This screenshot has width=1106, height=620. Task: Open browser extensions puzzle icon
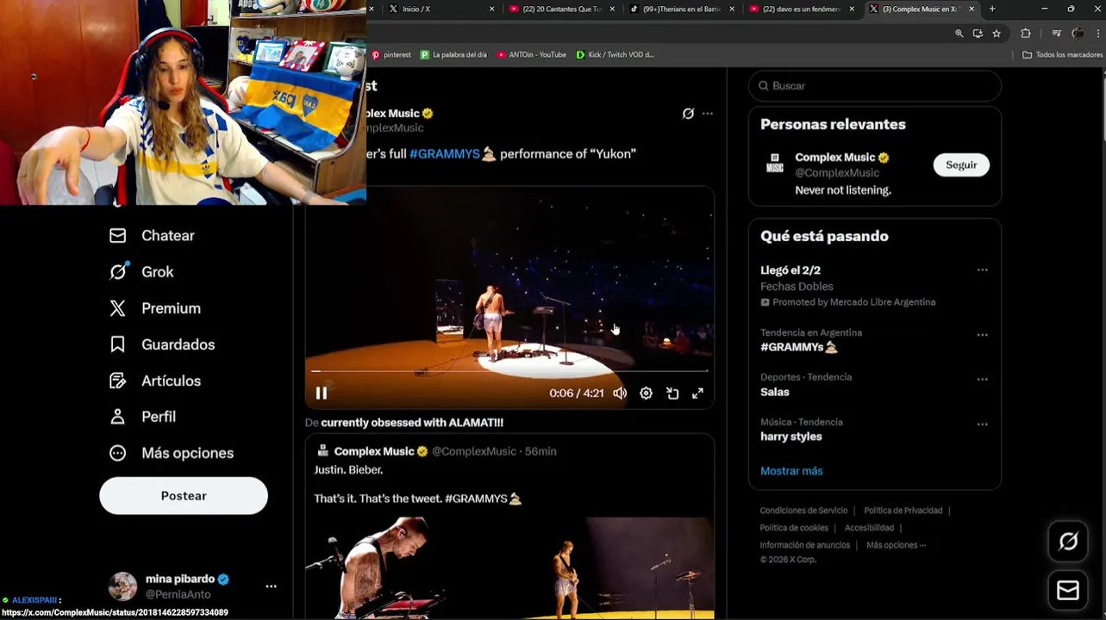1026,34
